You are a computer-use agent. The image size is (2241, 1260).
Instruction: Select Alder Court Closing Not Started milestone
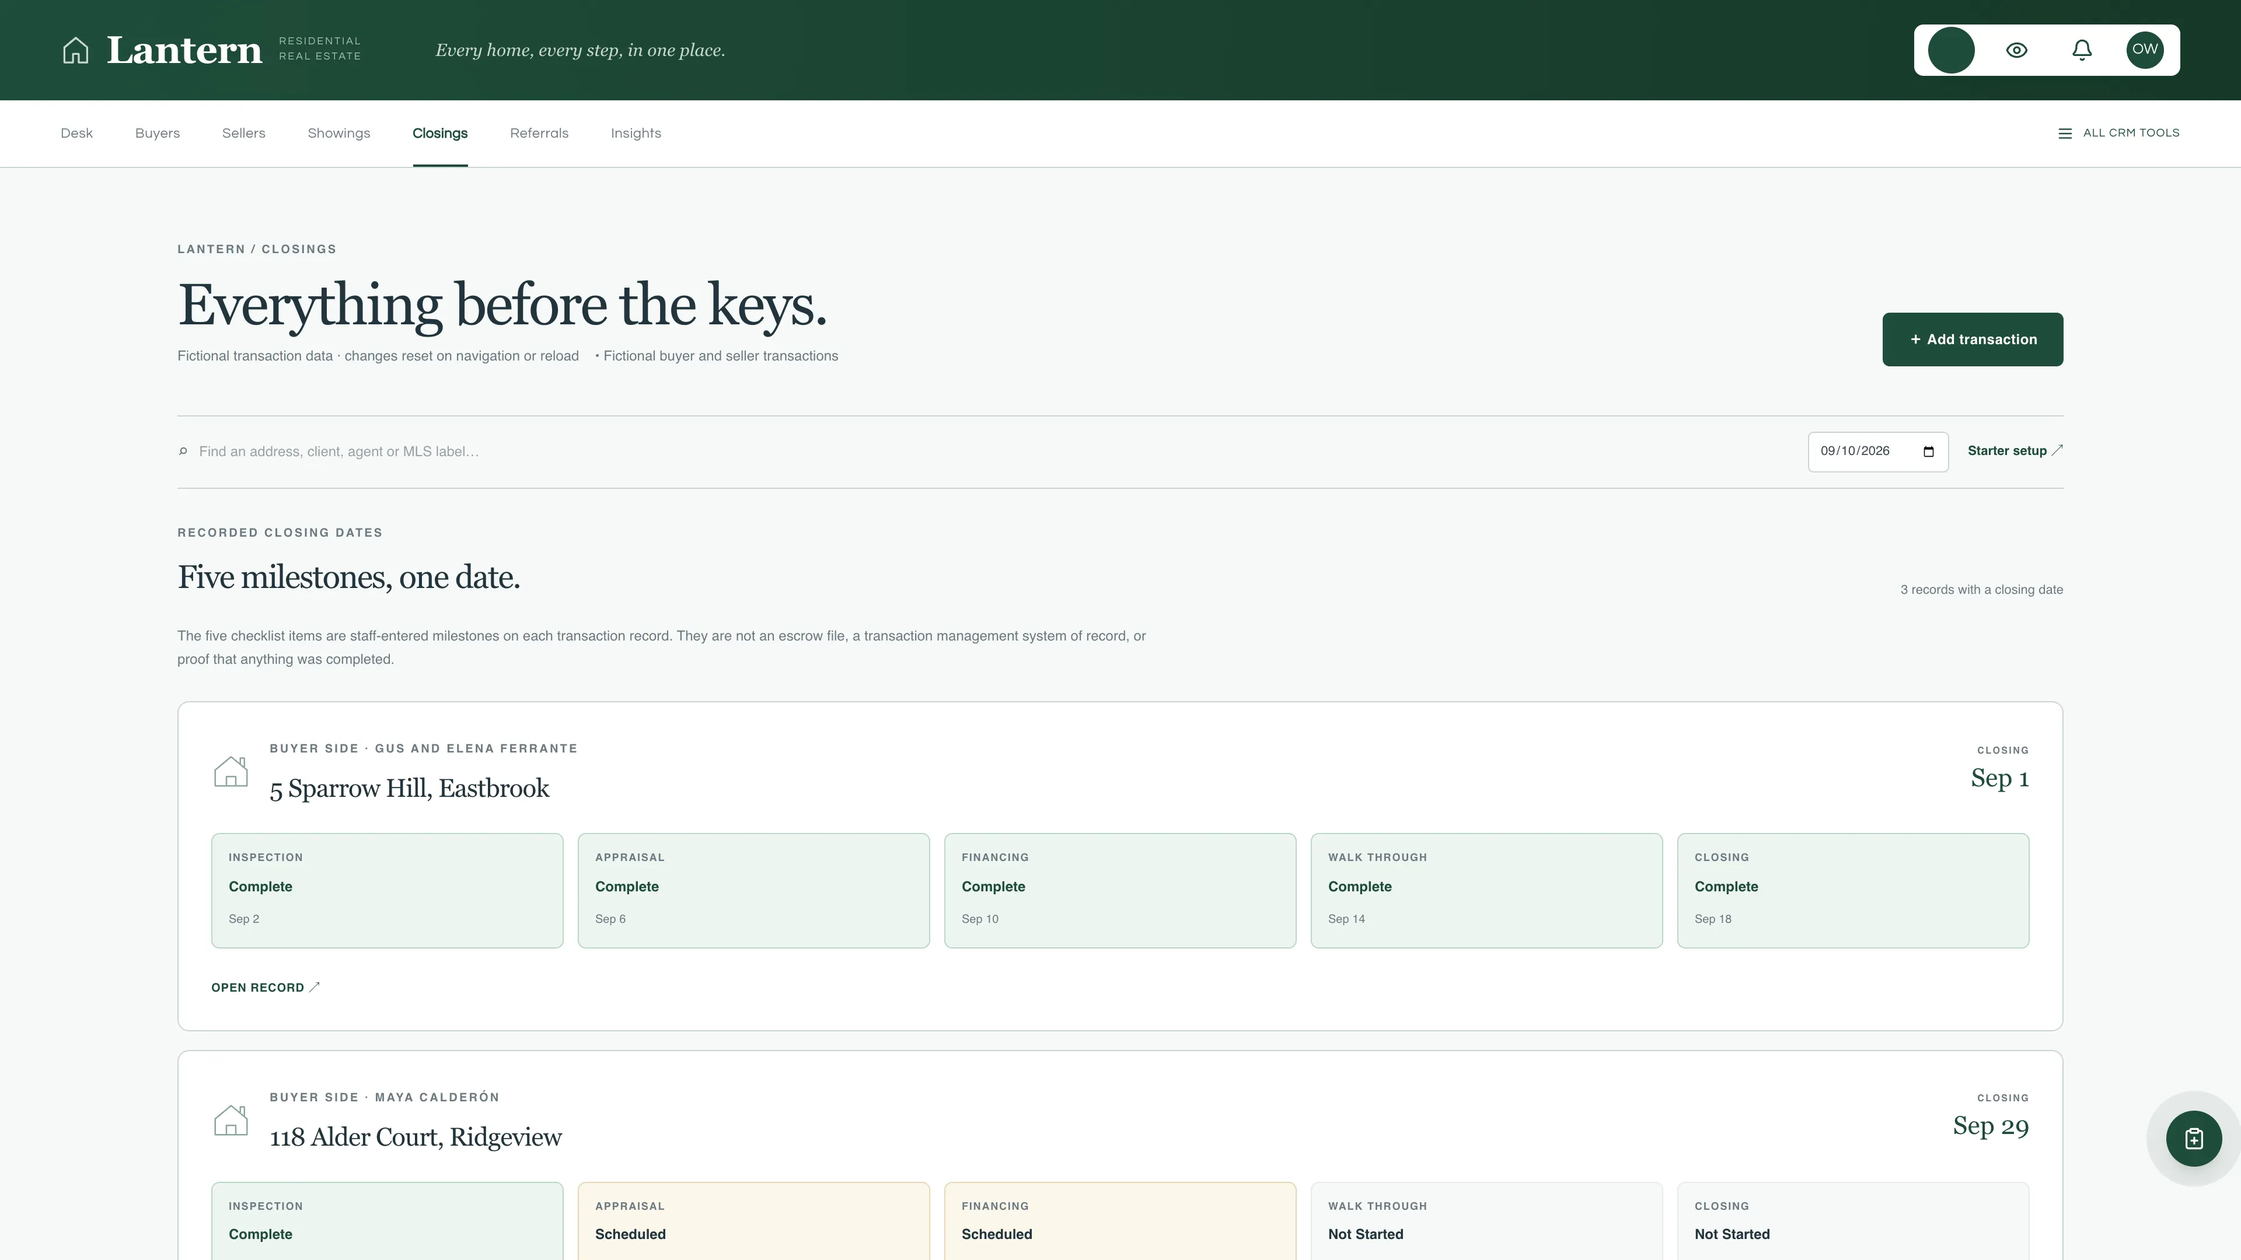coord(1853,1221)
